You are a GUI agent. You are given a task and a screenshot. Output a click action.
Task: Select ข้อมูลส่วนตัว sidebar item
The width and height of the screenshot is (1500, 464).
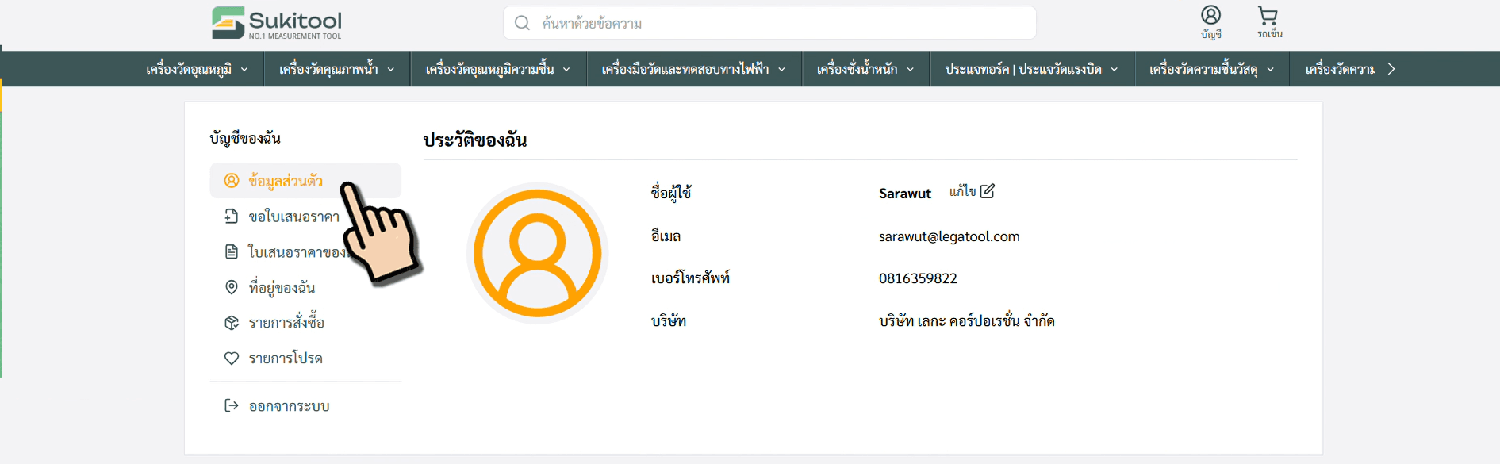305,181
